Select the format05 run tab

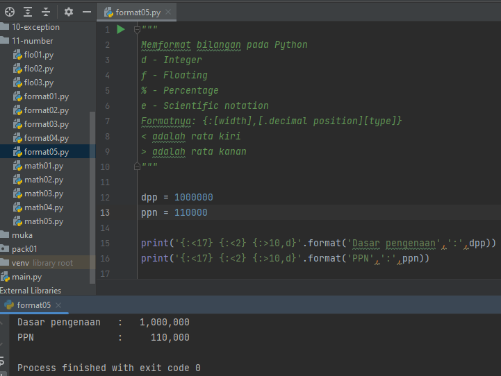[33, 305]
